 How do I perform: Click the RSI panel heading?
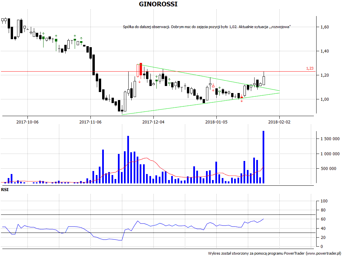(5, 190)
